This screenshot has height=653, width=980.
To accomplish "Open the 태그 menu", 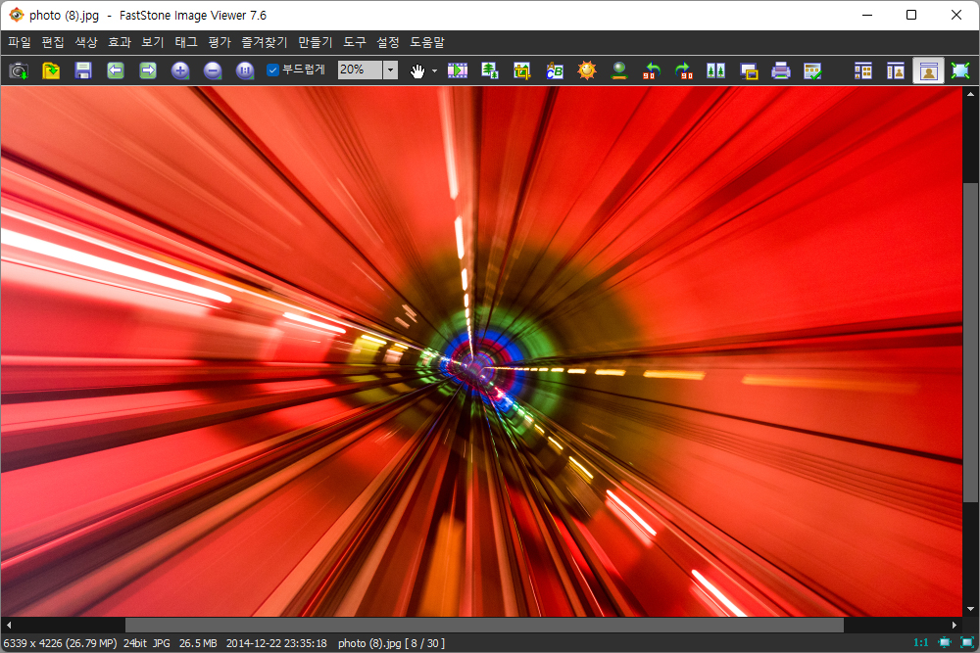I will pyautogui.click(x=186, y=42).
